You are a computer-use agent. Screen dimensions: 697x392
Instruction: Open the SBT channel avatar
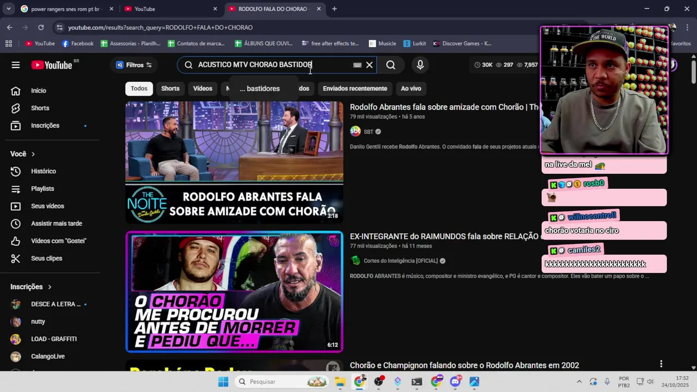(x=355, y=131)
